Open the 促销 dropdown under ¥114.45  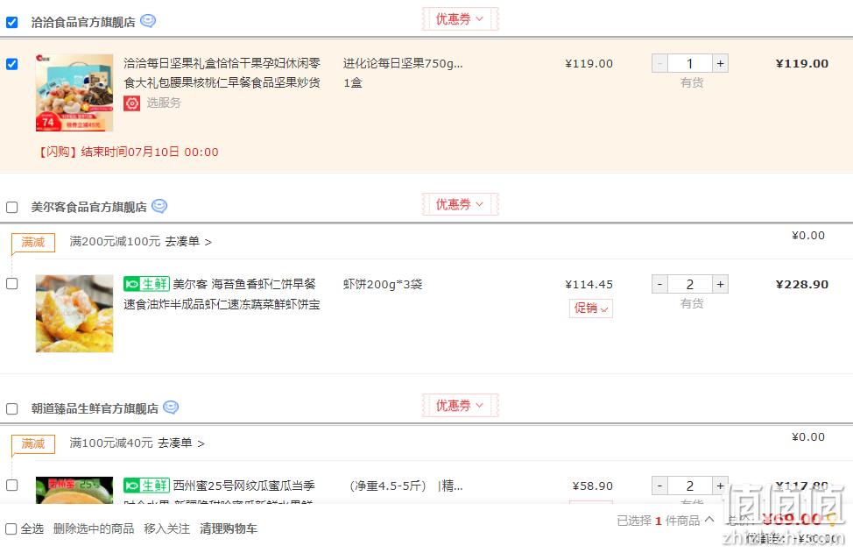(591, 308)
